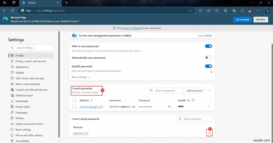Check the accounts.google.com row checkbox
This screenshot has width=273, height=143.
tap(74, 106)
